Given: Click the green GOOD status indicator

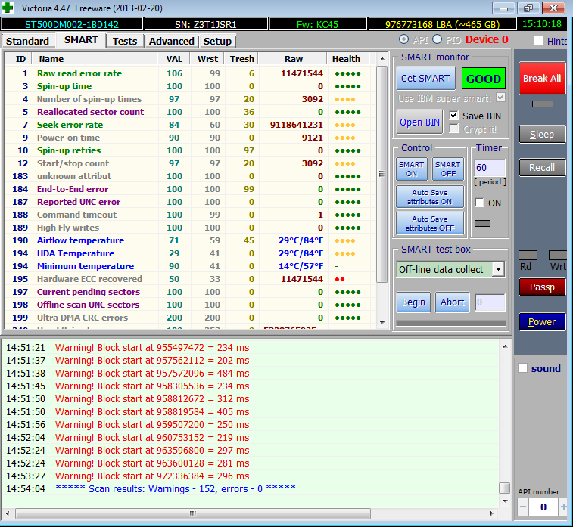Looking at the screenshot, I should [x=484, y=79].
